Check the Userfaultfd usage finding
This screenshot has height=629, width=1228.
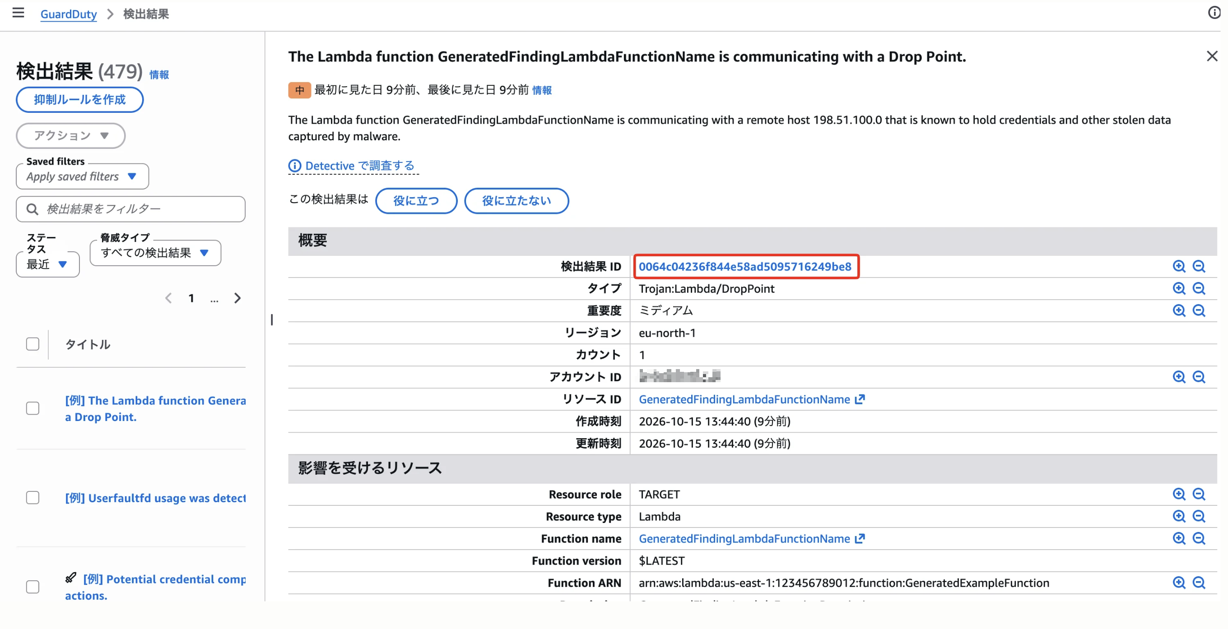pos(33,498)
